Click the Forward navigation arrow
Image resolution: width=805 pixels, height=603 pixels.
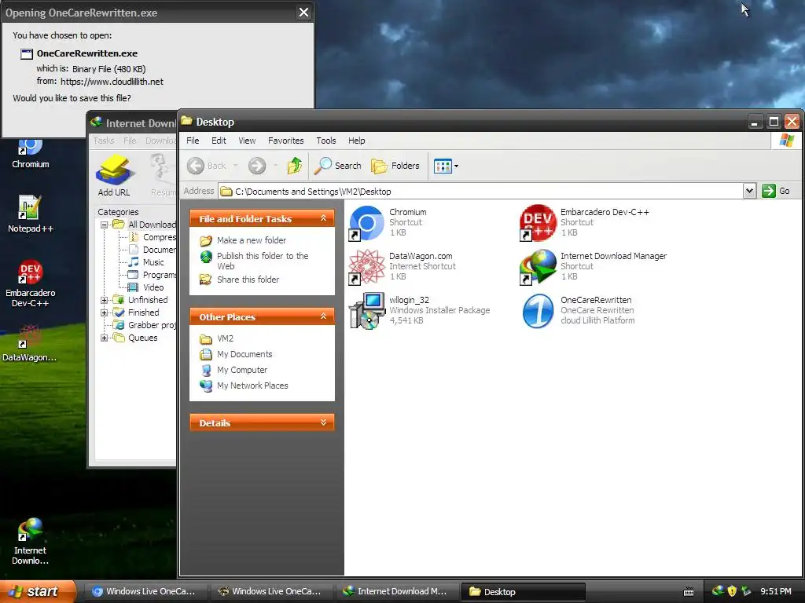pyautogui.click(x=257, y=166)
